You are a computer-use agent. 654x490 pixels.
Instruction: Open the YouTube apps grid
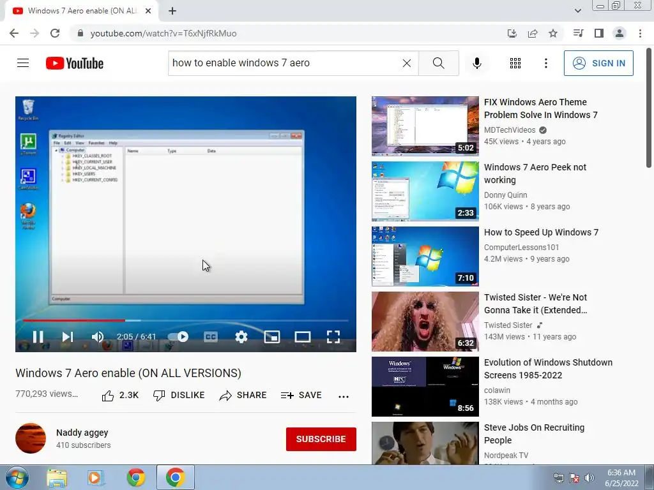[x=515, y=63]
